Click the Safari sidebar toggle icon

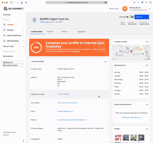[11, 3]
